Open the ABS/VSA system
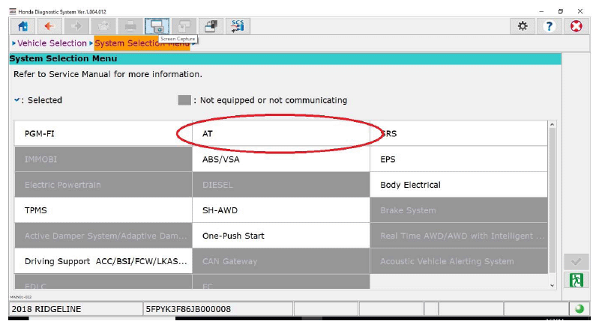This screenshot has width=599, height=327. click(281, 159)
